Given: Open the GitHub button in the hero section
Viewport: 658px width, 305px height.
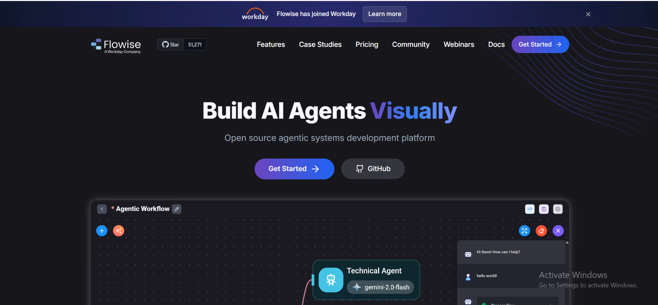Looking at the screenshot, I should pyautogui.click(x=373, y=169).
